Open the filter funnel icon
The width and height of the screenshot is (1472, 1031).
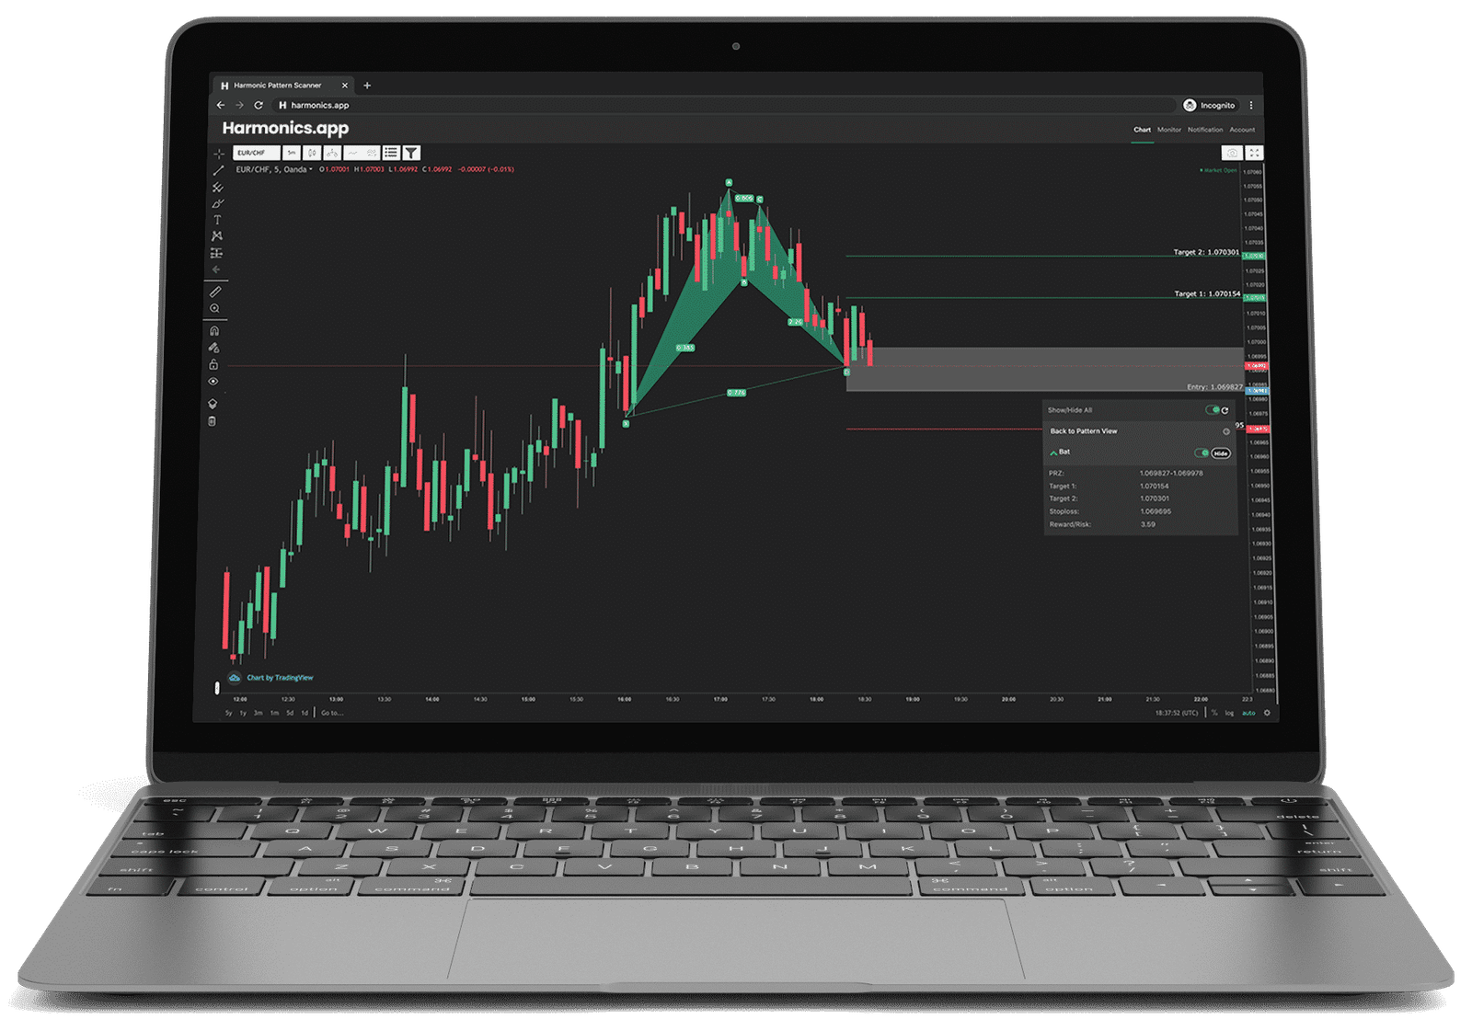[411, 153]
